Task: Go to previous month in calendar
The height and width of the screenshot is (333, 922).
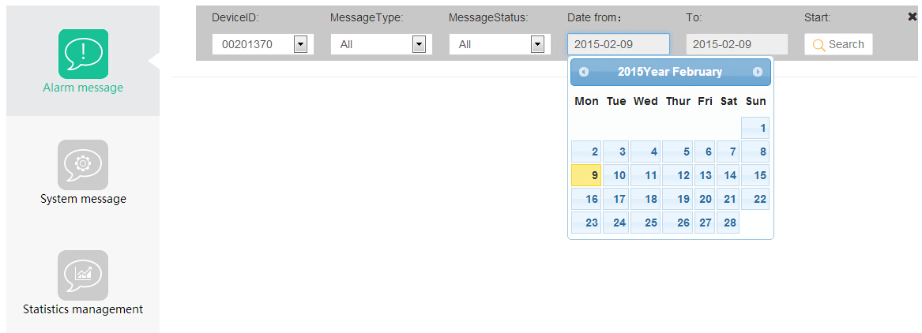Action: click(x=584, y=72)
